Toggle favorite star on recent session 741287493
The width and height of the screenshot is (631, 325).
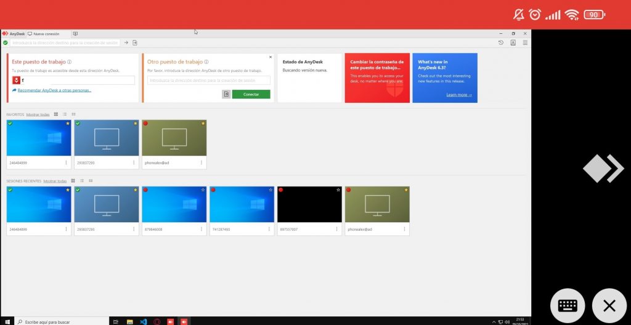[x=270, y=190]
